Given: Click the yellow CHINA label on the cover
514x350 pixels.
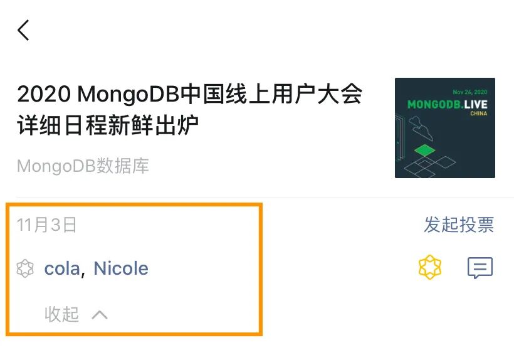Looking at the screenshot, I should (x=479, y=114).
